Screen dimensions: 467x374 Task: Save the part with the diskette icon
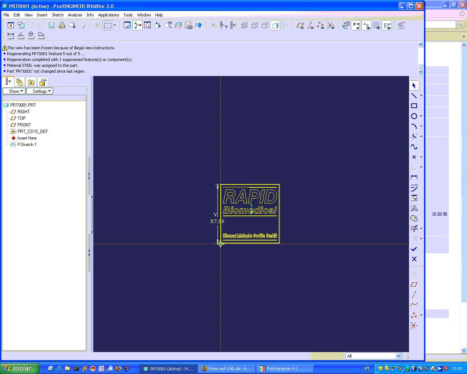pos(52,25)
